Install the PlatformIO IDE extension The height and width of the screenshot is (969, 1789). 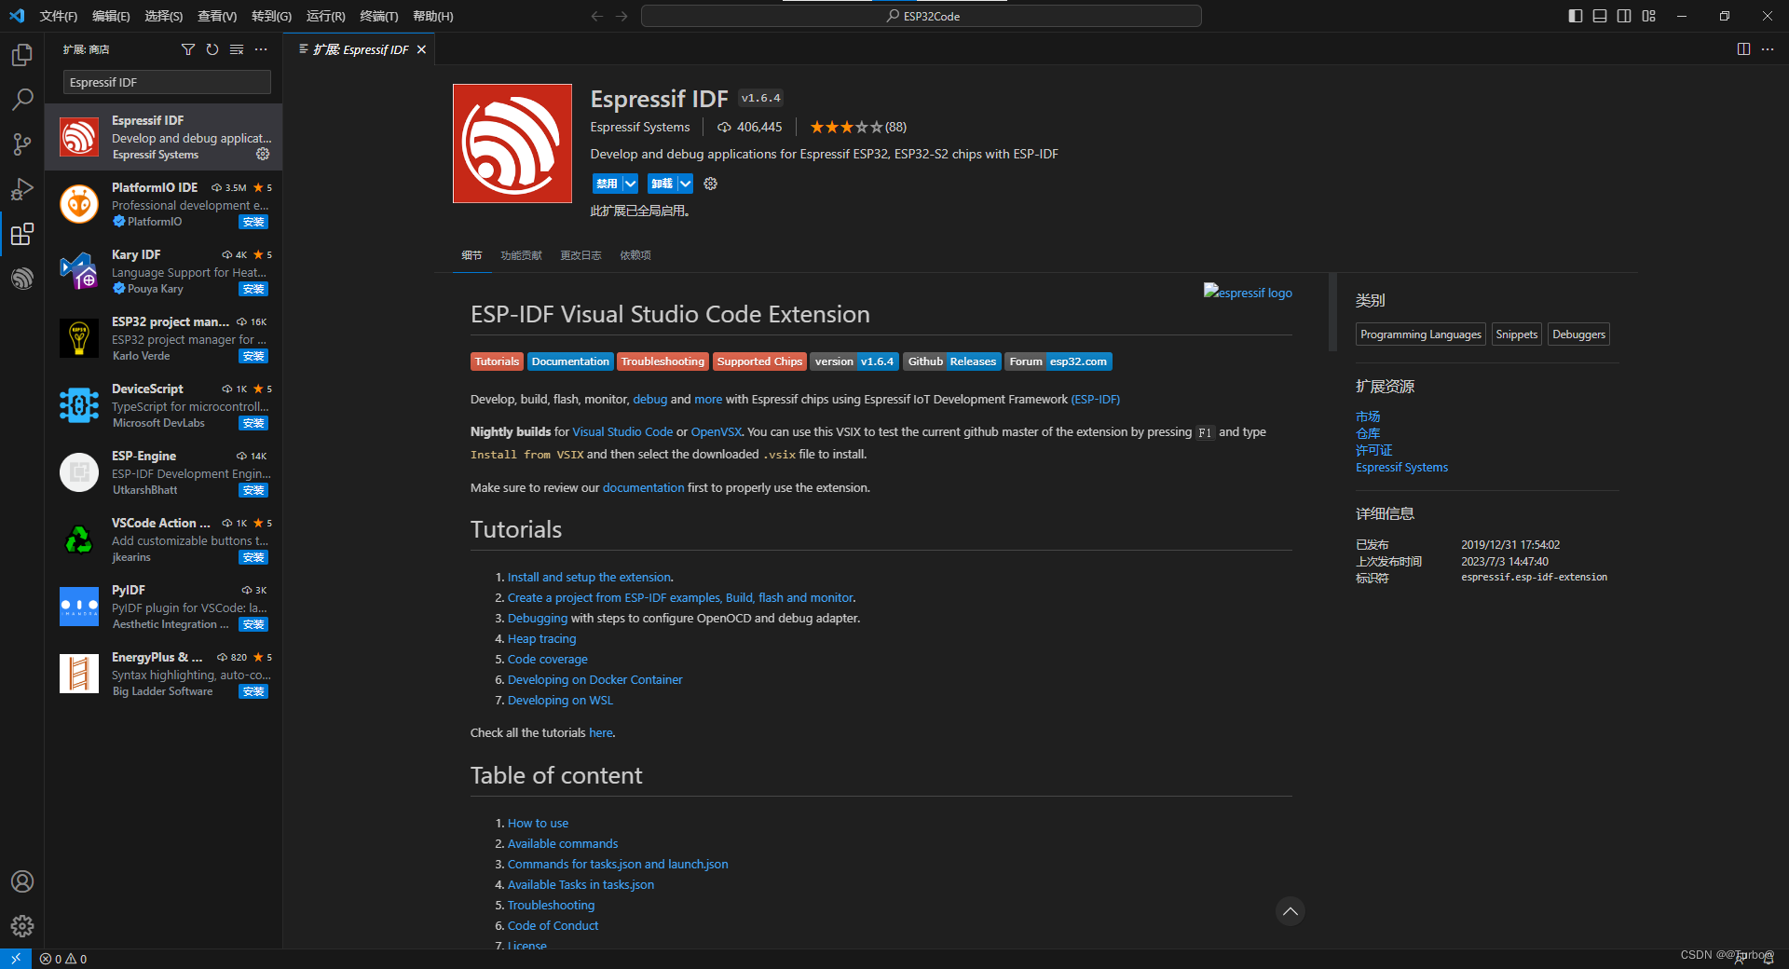point(253,222)
